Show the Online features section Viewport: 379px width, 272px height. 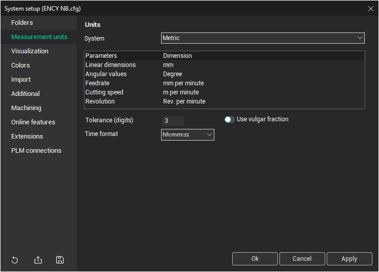[x=34, y=122]
